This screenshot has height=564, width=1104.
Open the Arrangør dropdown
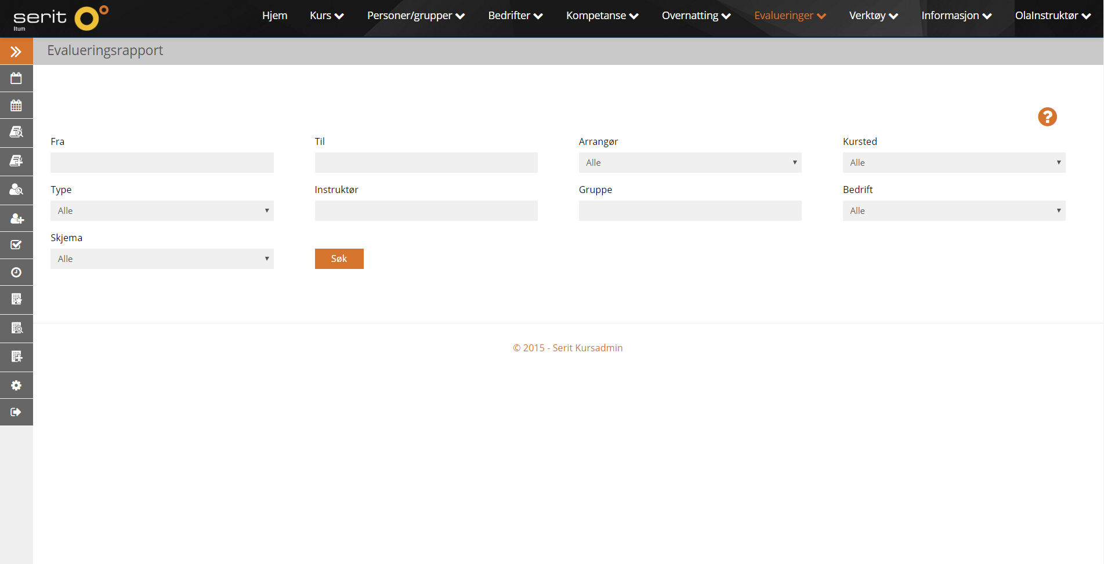click(690, 162)
